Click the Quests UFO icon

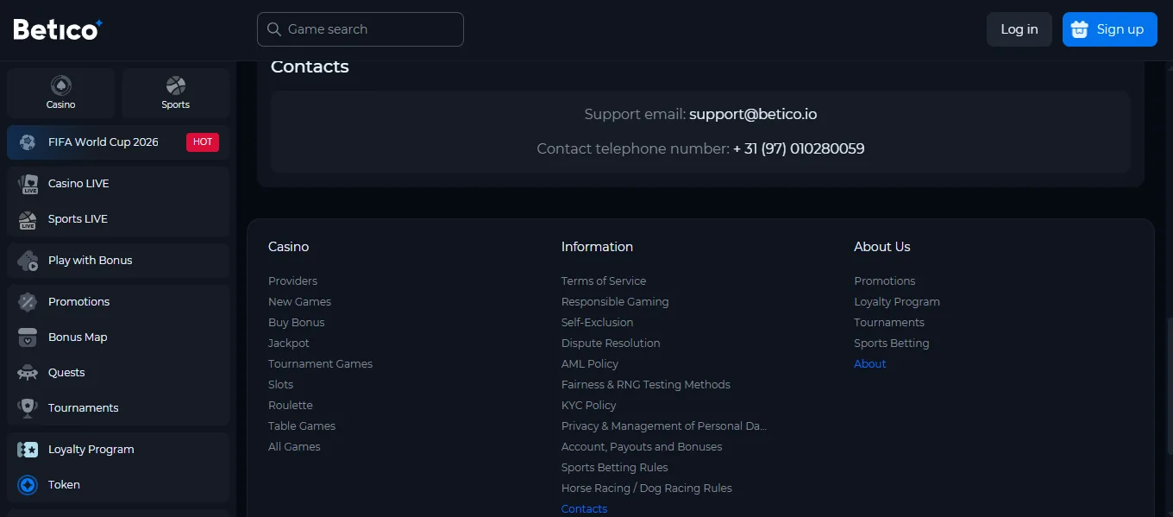(x=28, y=373)
